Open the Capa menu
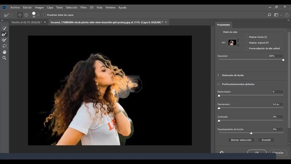This screenshot has height=164, width=291. (x=50, y=7)
